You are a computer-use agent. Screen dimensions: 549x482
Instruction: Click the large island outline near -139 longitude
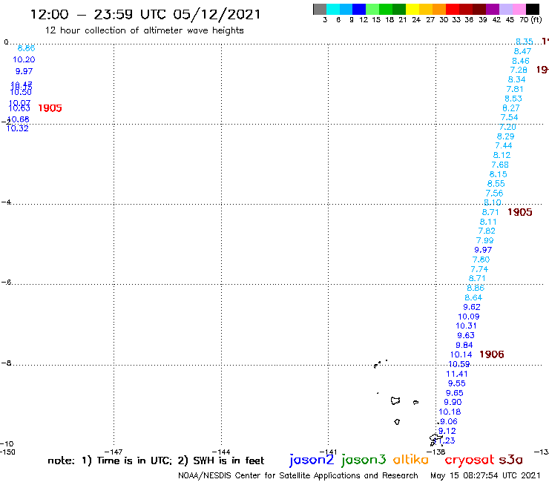pos(395,400)
